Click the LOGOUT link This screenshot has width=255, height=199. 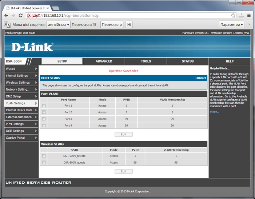pyautogui.click(x=200, y=78)
